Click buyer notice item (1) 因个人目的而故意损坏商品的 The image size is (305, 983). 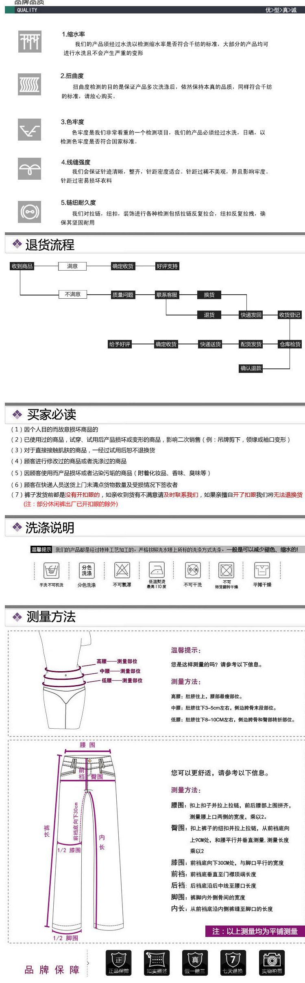[54, 429]
